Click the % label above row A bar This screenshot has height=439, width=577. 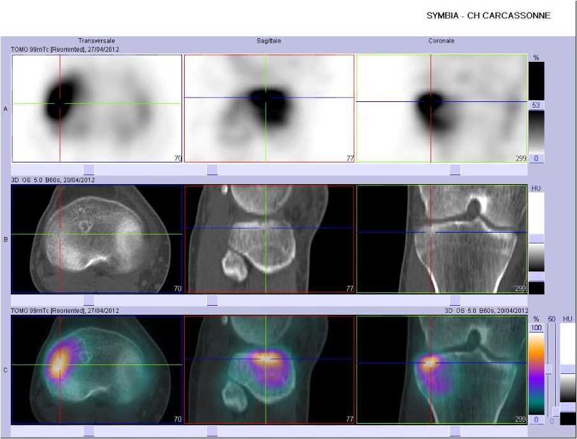click(536, 58)
